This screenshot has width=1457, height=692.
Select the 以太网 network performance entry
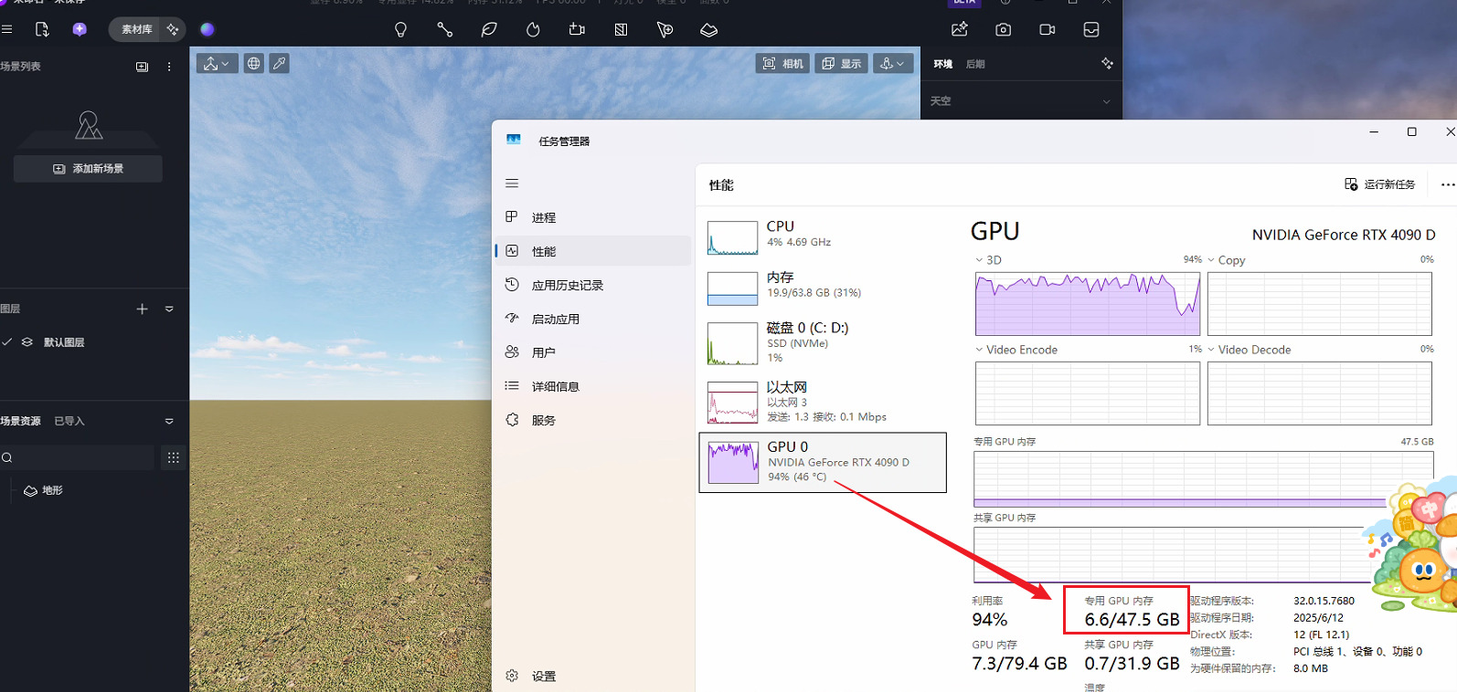[823, 403]
